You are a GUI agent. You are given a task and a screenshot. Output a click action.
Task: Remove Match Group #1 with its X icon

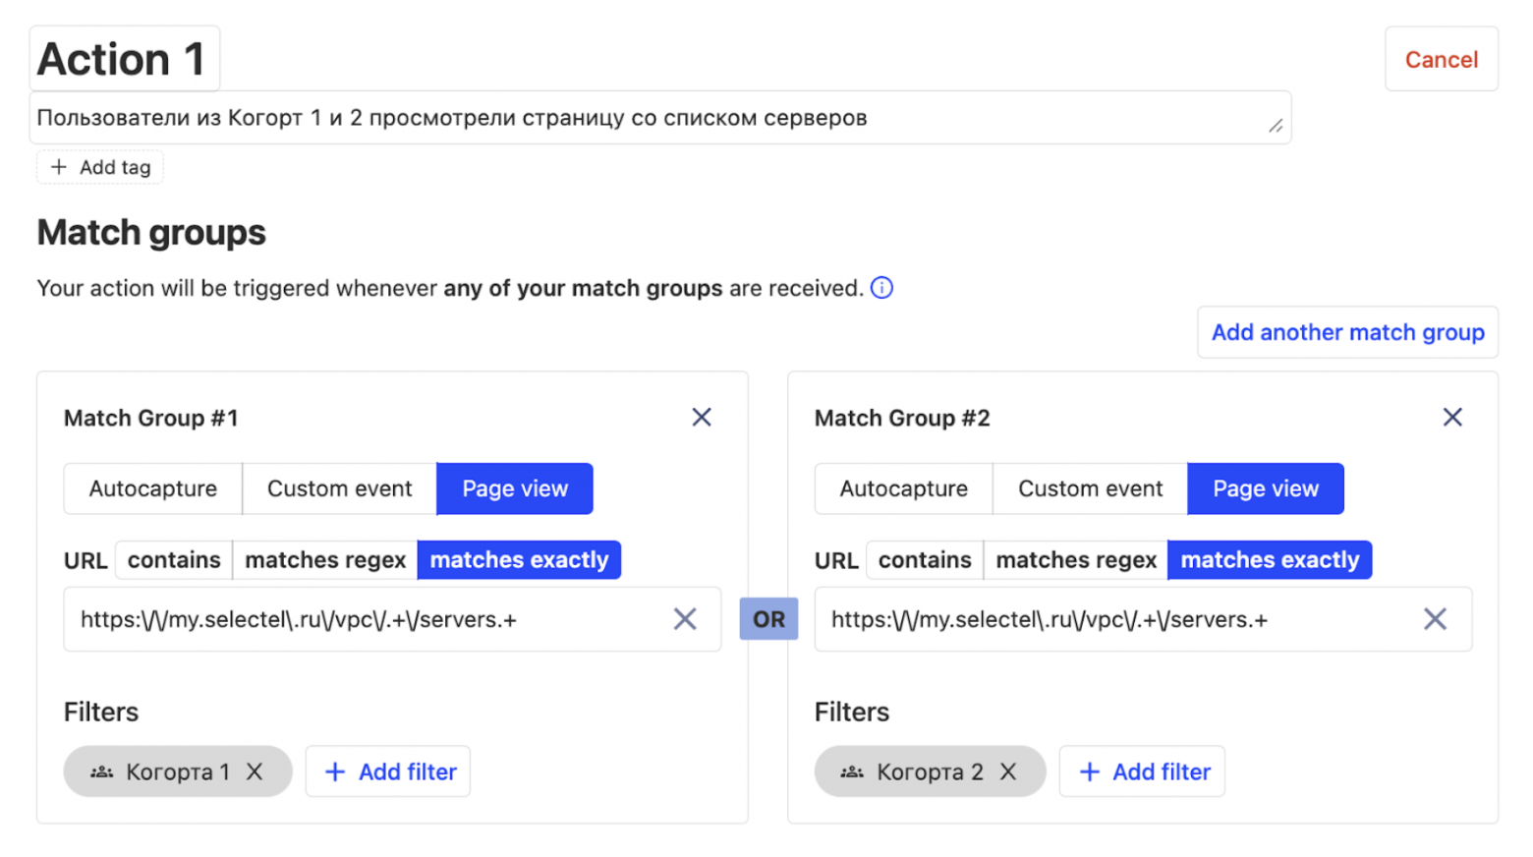702,418
